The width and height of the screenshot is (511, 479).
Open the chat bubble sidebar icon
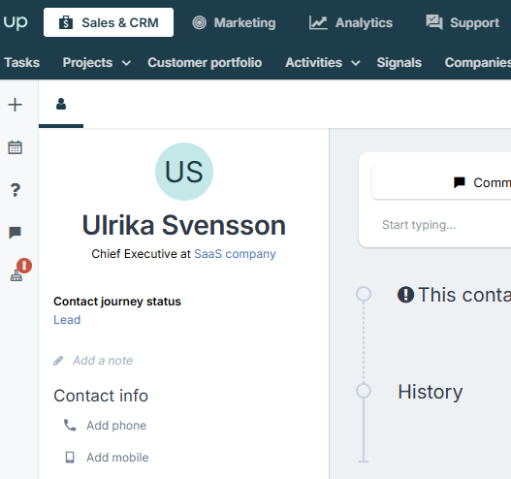pos(15,233)
